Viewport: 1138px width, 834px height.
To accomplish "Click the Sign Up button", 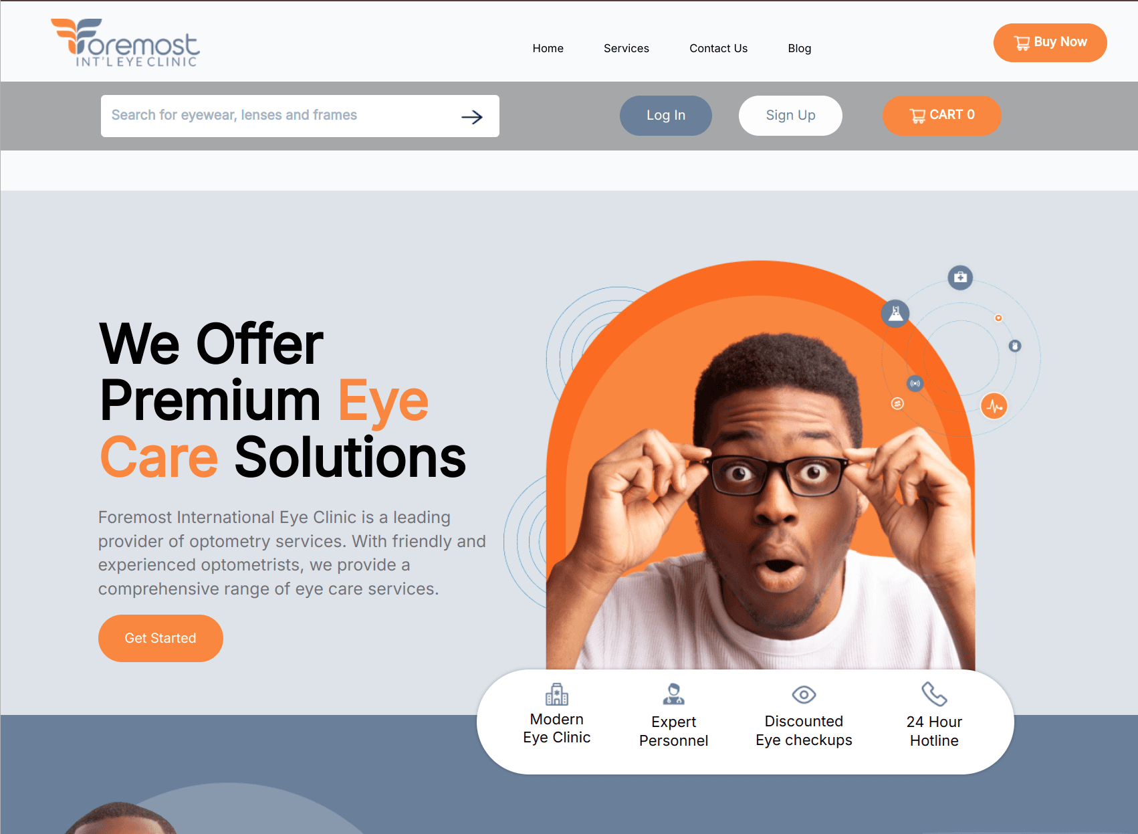I will (790, 116).
